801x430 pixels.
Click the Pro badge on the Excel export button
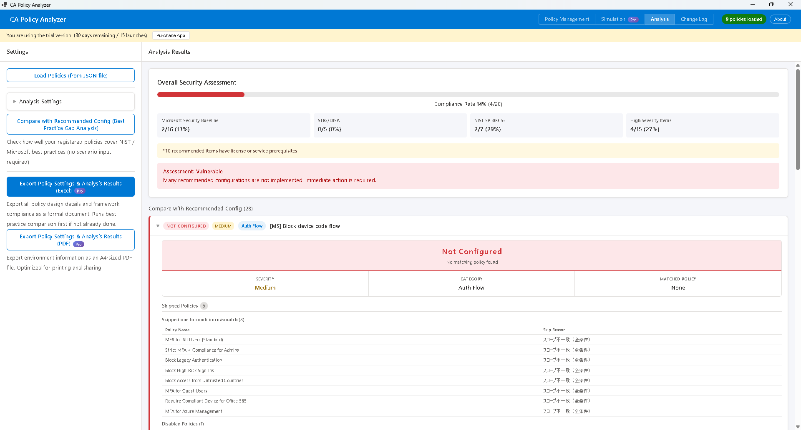coord(80,191)
